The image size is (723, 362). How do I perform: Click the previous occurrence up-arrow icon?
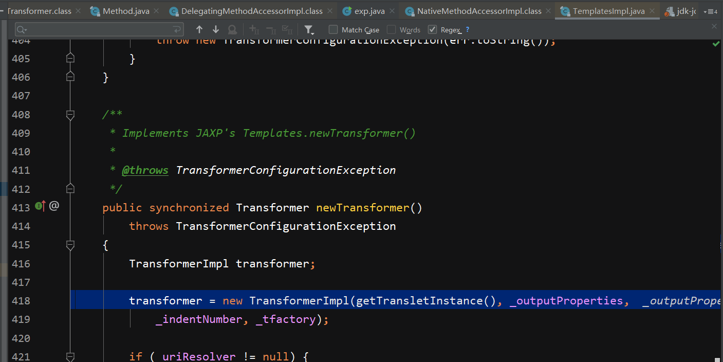pyautogui.click(x=199, y=29)
